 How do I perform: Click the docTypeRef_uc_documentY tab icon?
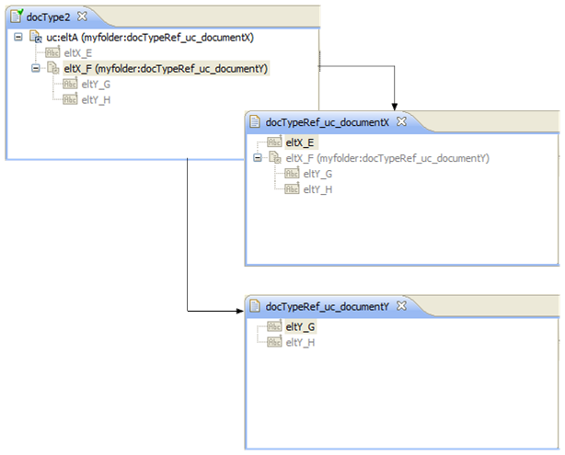coord(255,305)
